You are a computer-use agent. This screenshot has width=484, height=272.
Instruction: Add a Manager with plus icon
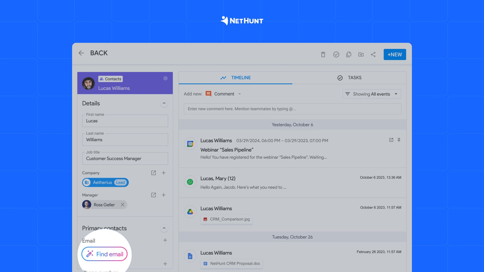[x=164, y=195]
